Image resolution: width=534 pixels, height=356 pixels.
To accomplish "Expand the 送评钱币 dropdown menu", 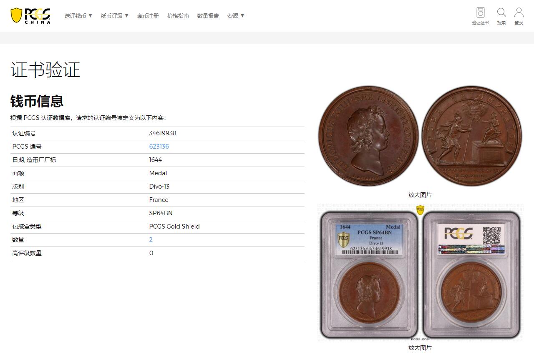I will click(x=78, y=16).
